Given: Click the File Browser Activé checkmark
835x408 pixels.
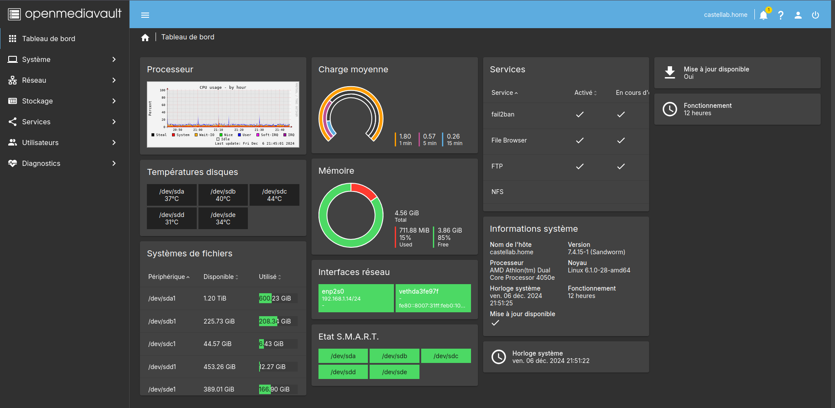Looking at the screenshot, I should pos(580,140).
